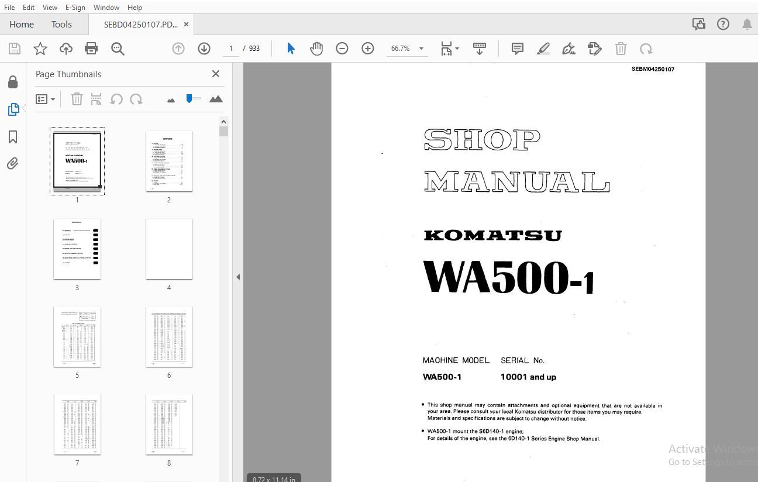
Task: Click the security lock sidebar icon
Action: [13, 82]
